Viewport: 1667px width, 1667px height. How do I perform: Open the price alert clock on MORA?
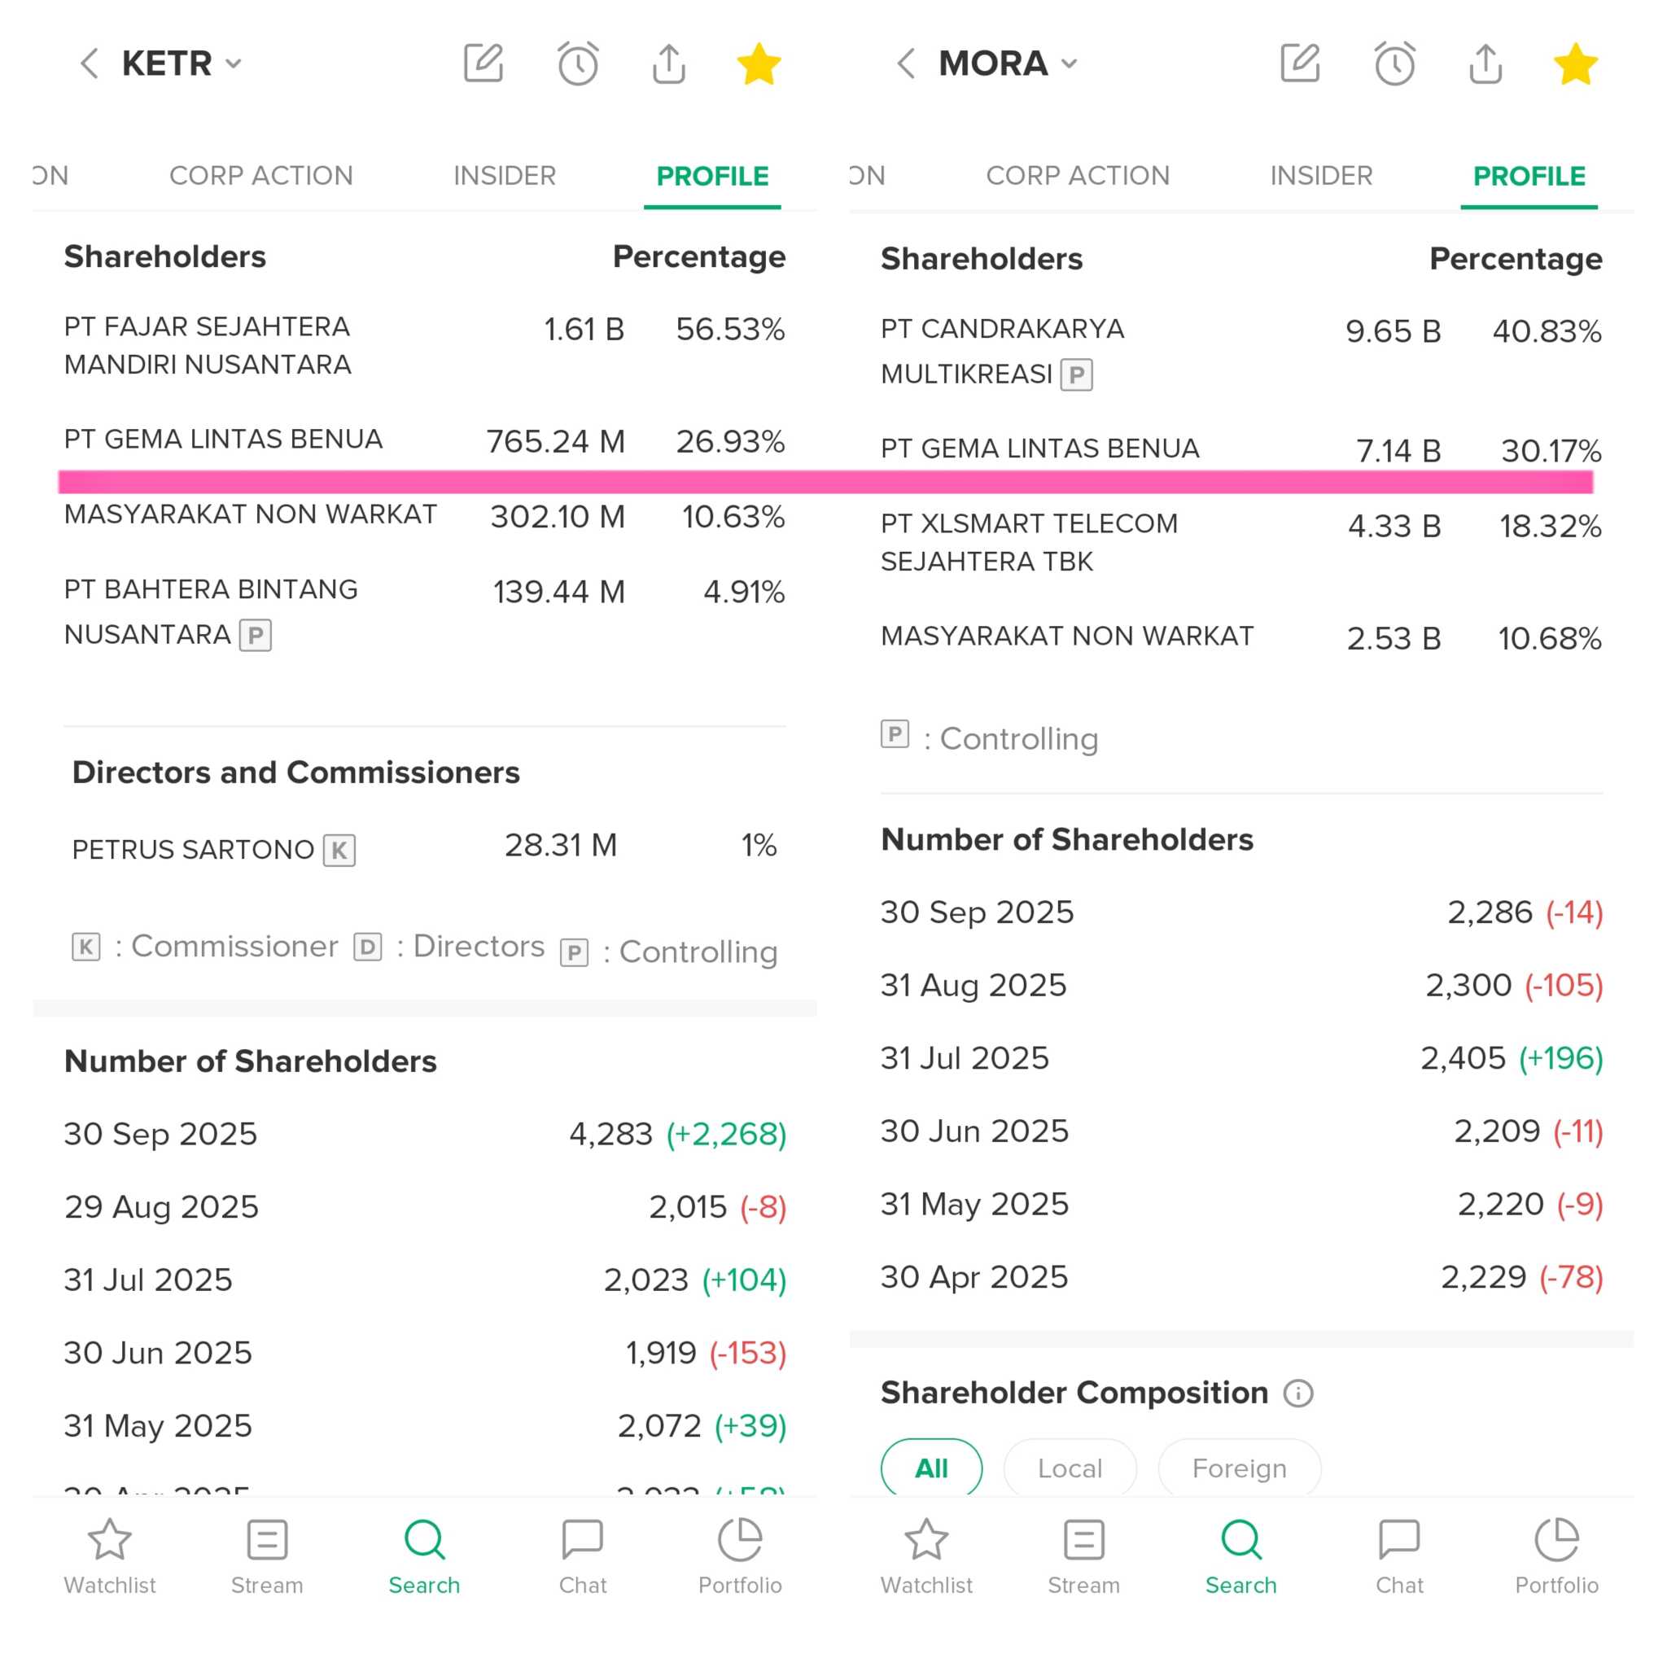click(x=1394, y=63)
